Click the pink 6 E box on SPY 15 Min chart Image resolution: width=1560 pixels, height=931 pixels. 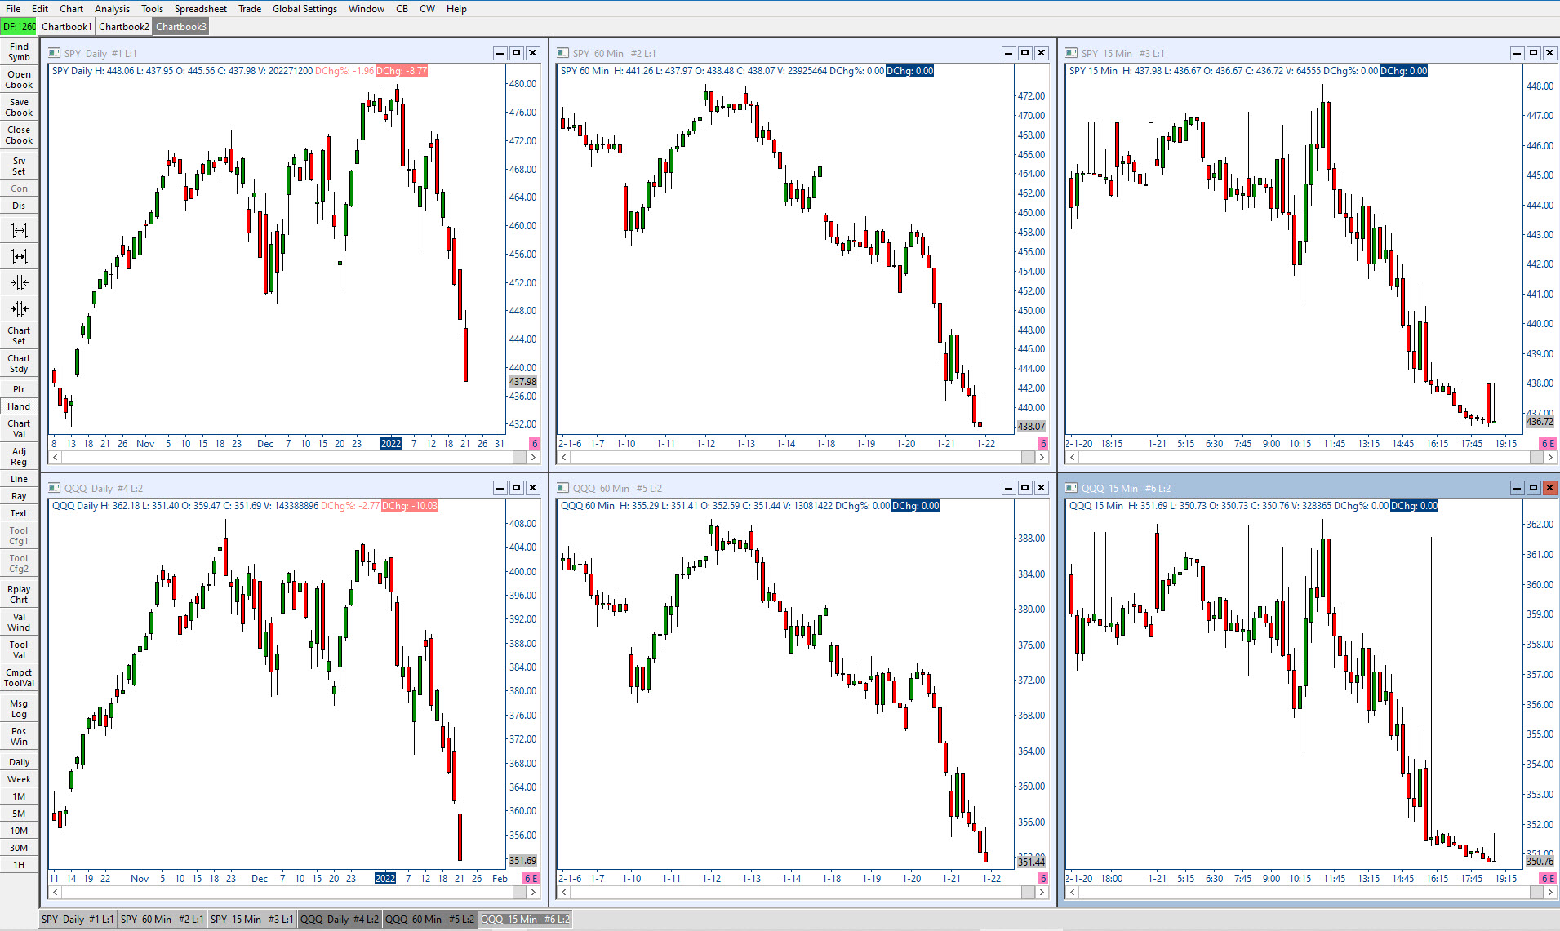[1548, 443]
